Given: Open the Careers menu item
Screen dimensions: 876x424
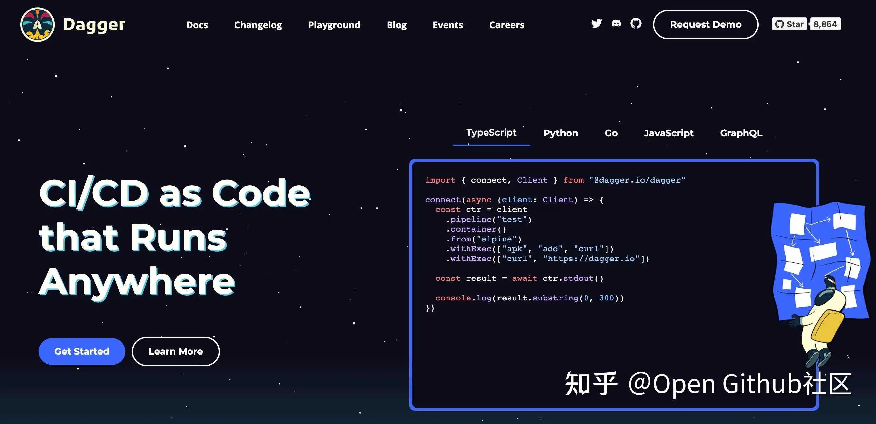Looking at the screenshot, I should click(507, 25).
